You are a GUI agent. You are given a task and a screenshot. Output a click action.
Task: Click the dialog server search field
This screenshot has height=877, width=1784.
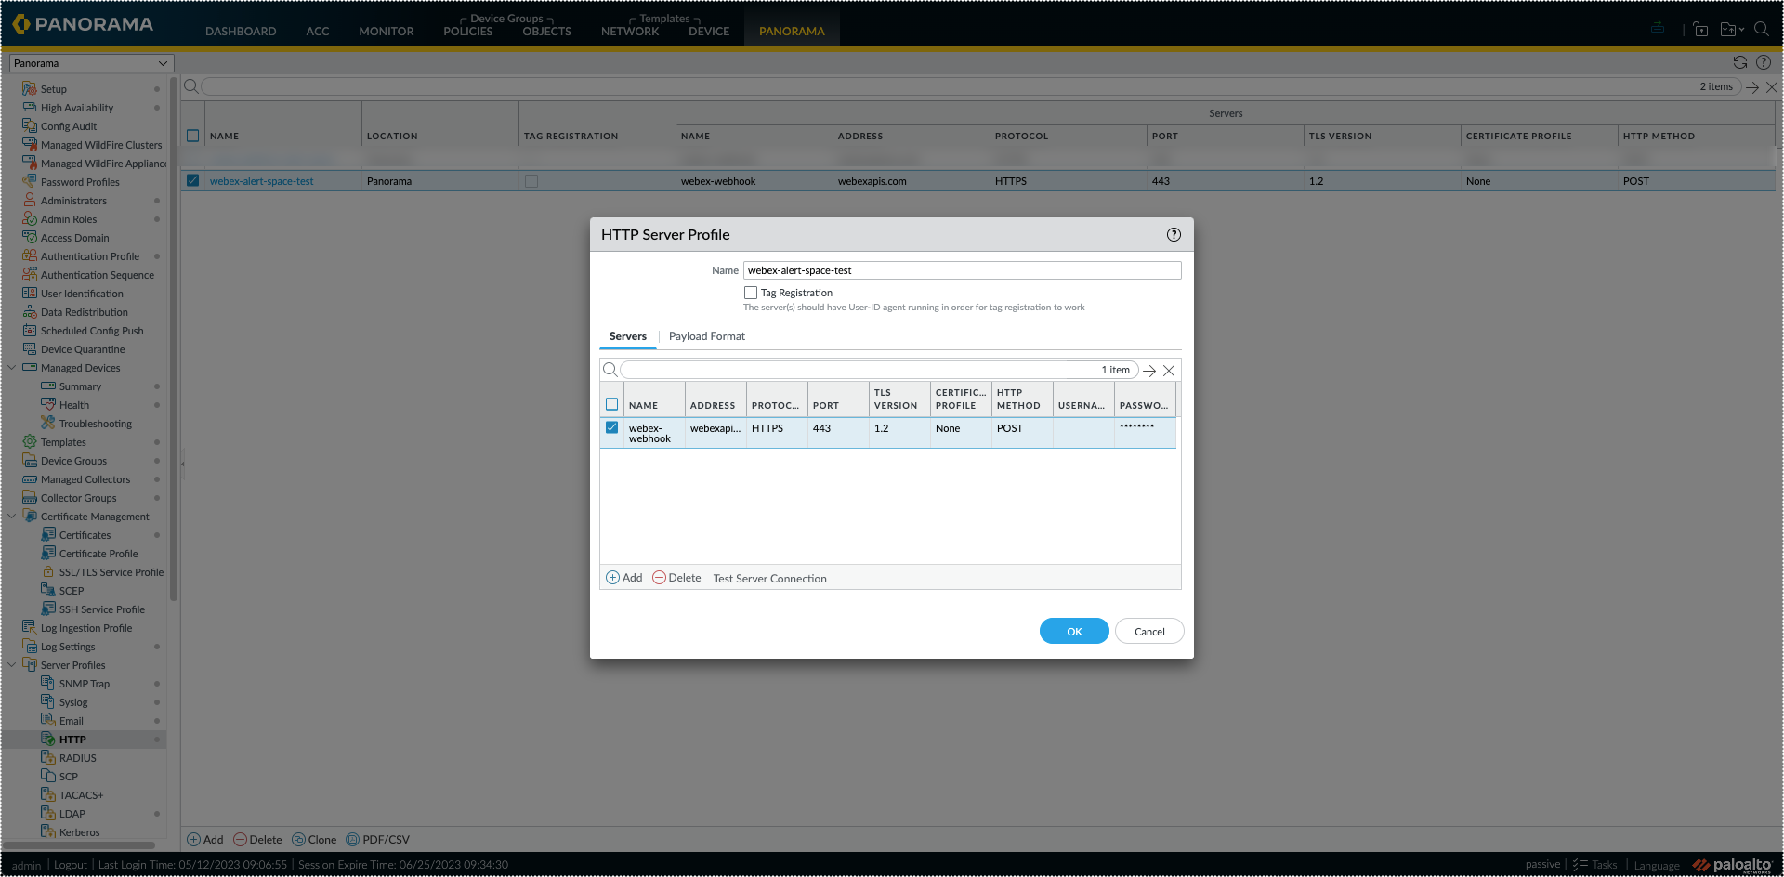point(878,370)
